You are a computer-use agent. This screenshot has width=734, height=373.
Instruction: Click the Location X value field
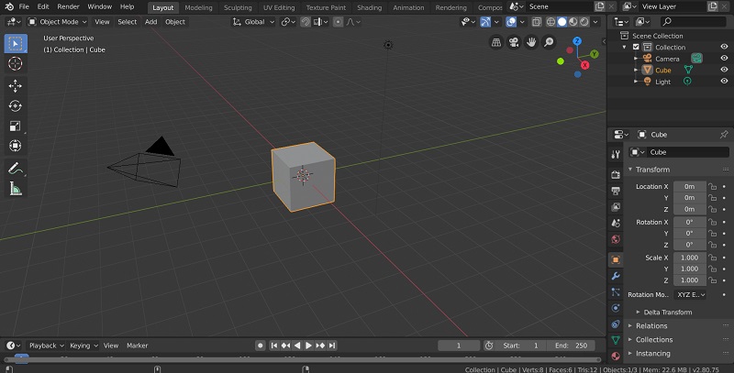689,187
